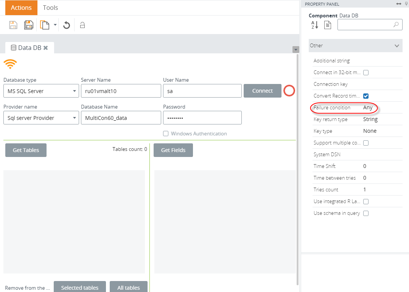Click the undo circular arrow icon
This screenshot has width=409, height=292.
point(67,25)
